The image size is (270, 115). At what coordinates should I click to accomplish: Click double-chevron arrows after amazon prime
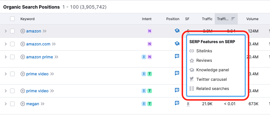click(x=56, y=57)
